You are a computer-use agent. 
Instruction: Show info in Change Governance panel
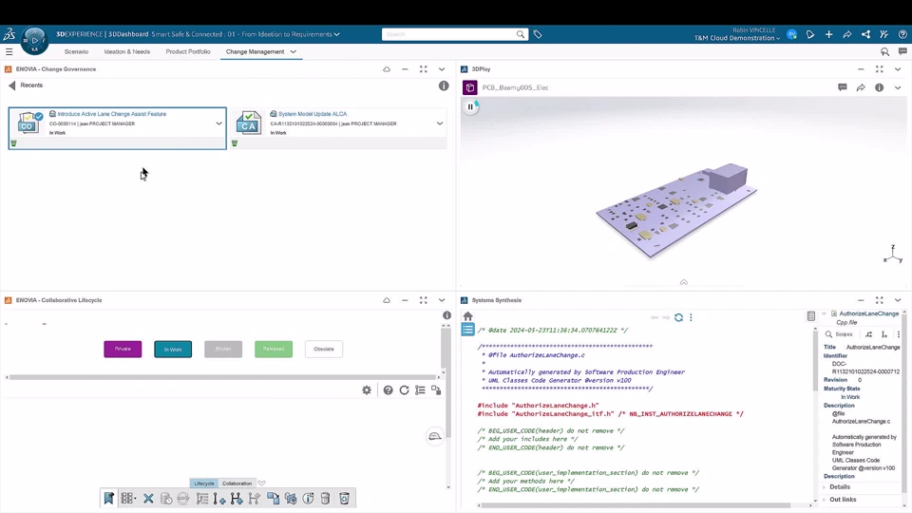pyautogui.click(x=444, y=85)
